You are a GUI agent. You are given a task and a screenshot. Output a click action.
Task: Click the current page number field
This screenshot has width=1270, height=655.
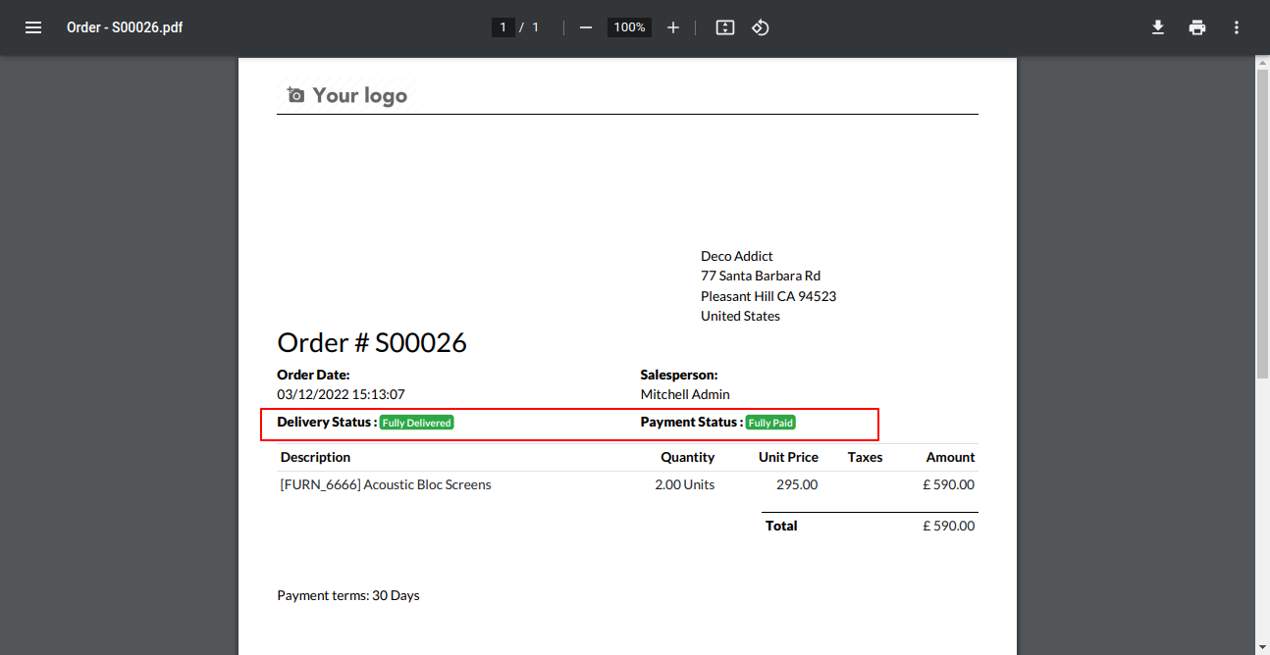click(503, 27)
